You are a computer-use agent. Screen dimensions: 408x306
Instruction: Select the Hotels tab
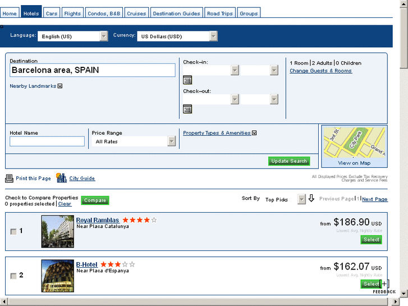pos(31,12)
